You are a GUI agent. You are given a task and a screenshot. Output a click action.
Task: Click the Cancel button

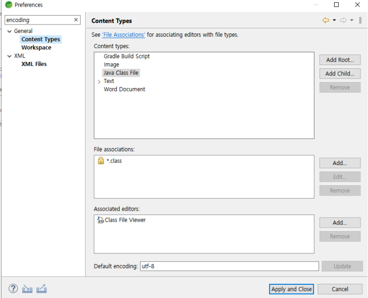tap(340, 289)
